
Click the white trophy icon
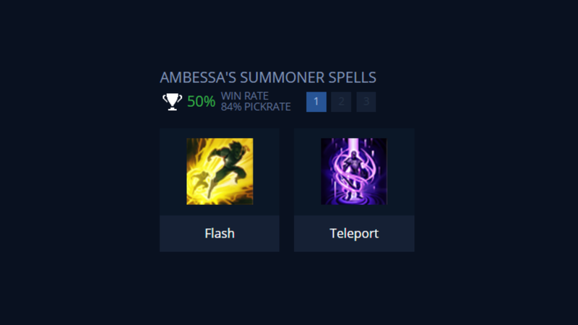[172, 101]
